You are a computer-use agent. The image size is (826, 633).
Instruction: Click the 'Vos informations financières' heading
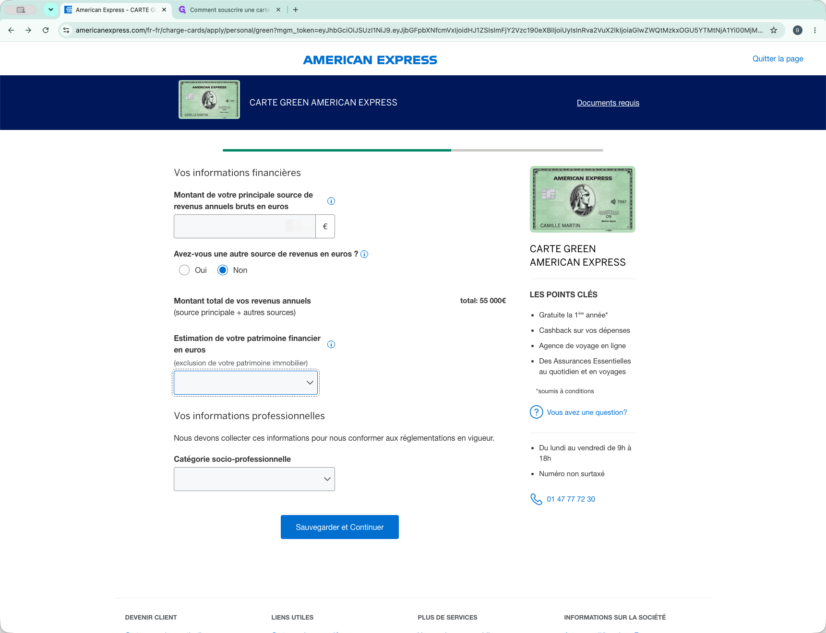(x=237, y=173)
